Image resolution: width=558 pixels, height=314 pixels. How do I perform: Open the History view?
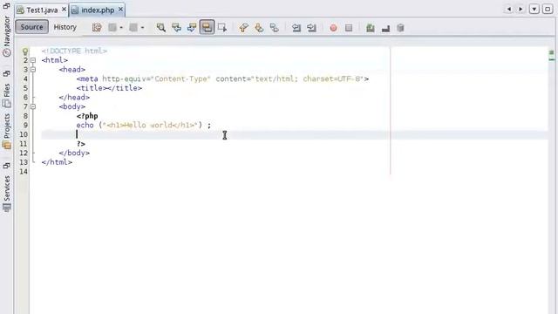pyautogui.click(x=65, y=27)
